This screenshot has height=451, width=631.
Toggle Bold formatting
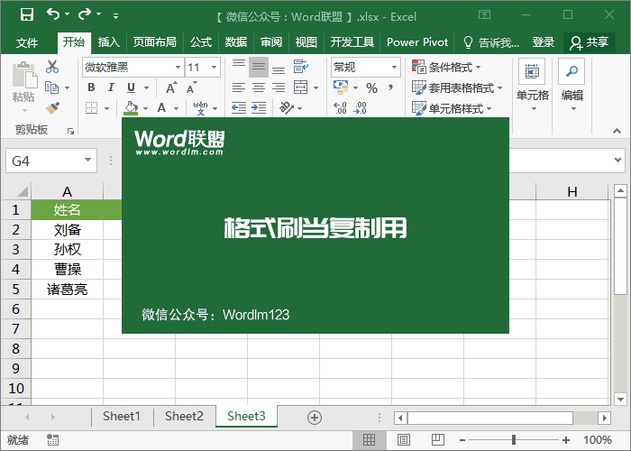point(91,87)
